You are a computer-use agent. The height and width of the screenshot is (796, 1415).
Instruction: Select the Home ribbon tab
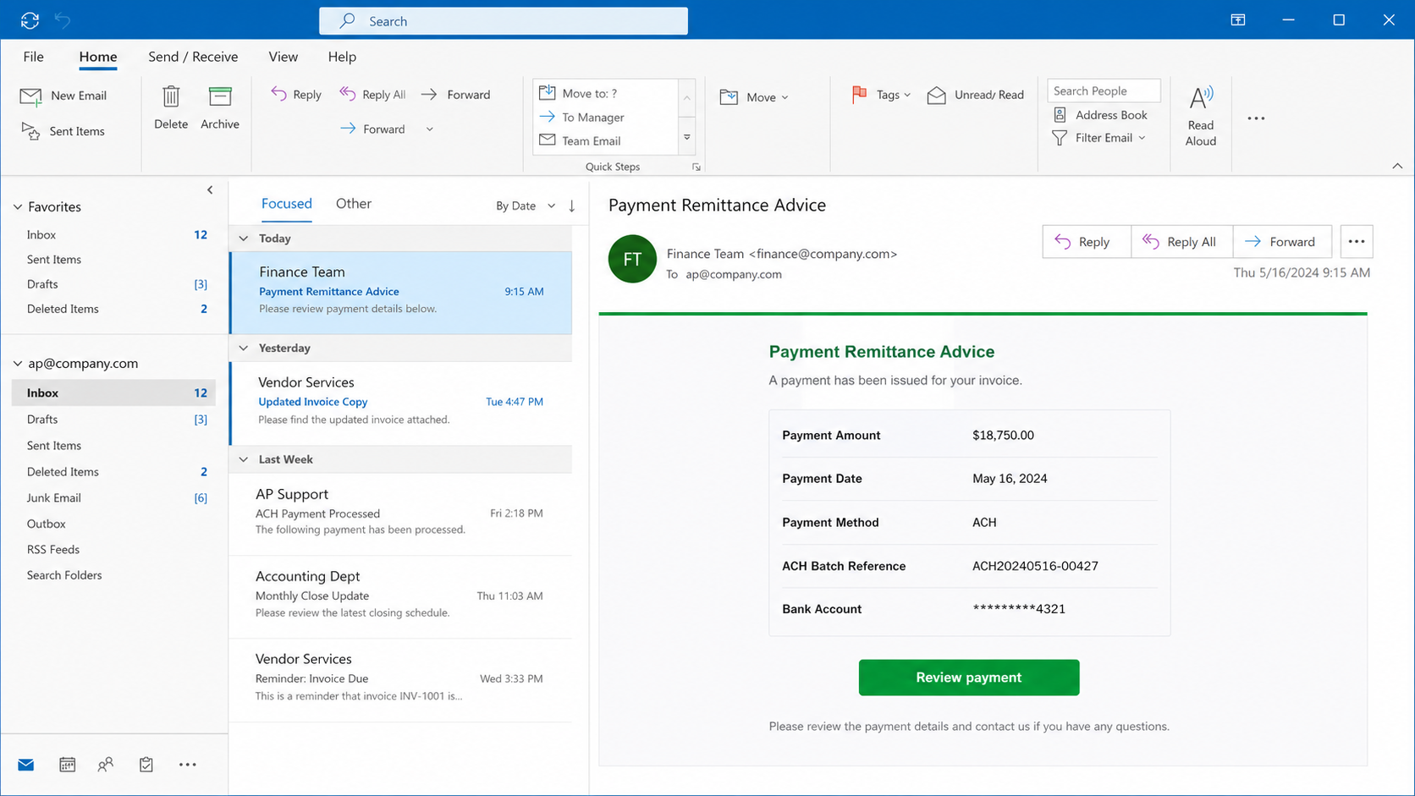pos(98,57)
